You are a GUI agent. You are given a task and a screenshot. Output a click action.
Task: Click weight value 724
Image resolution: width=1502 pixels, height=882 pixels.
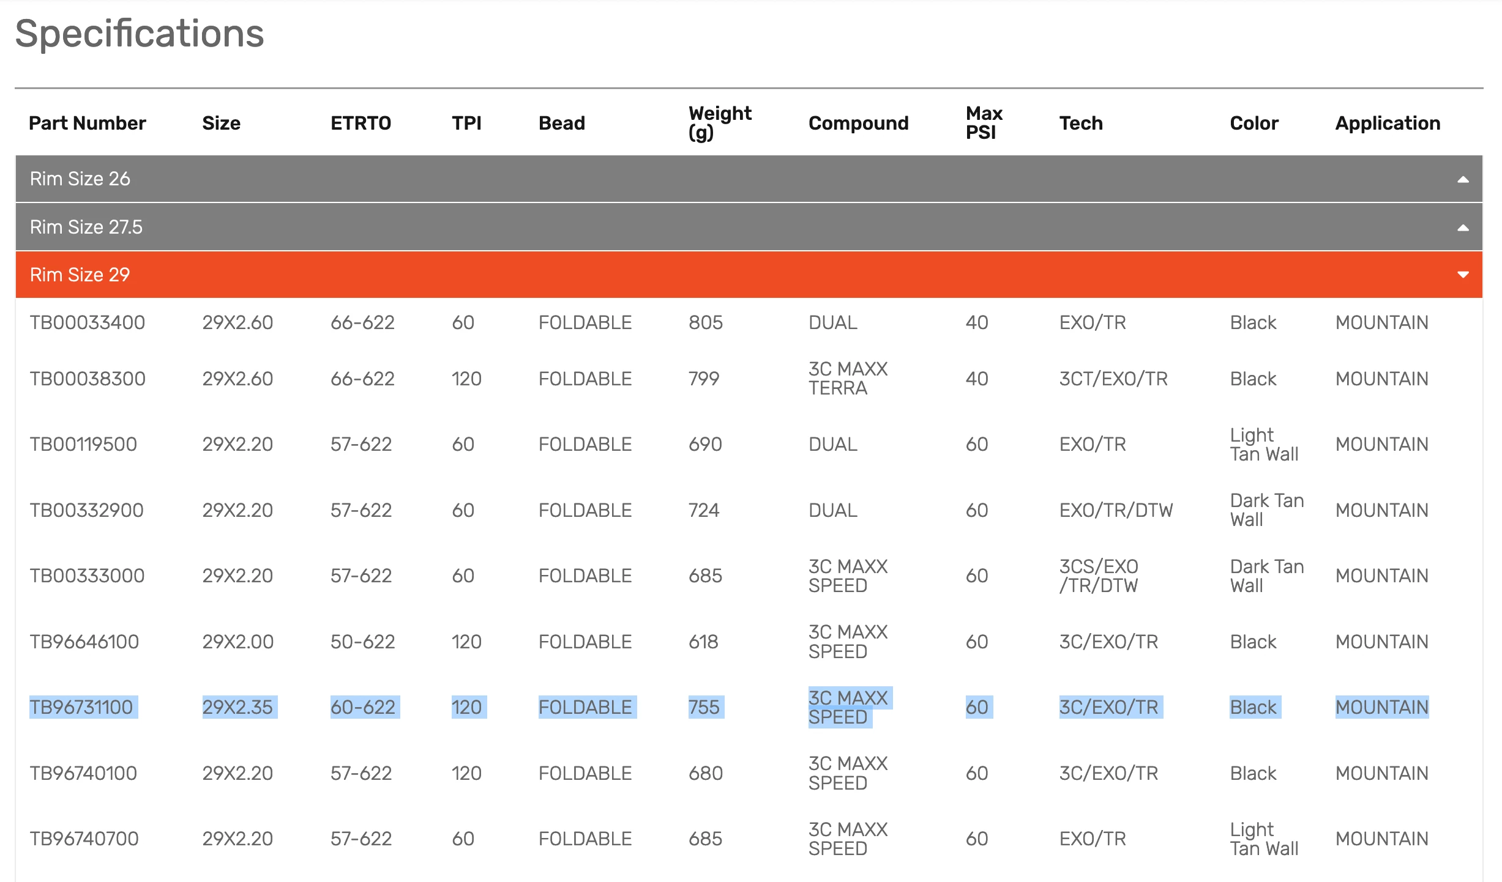click(x=704, y=510)
